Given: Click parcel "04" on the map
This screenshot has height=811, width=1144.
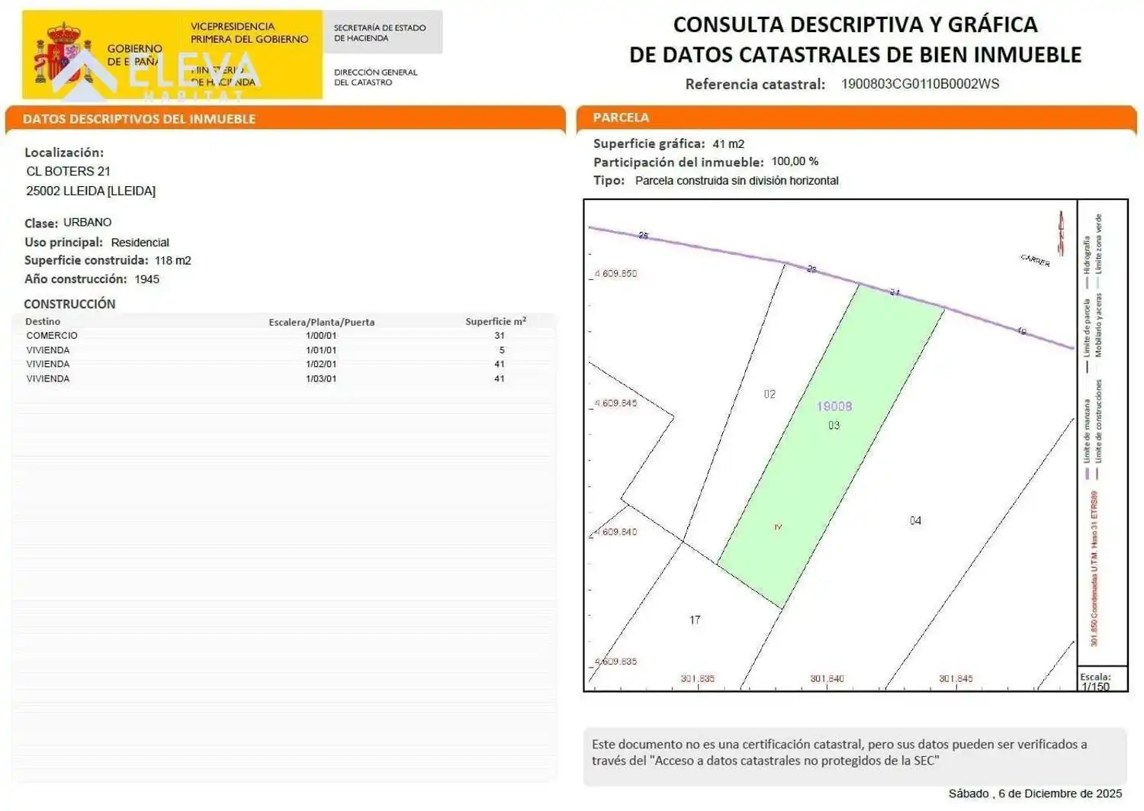Looking at the screenshot, I should point(915,520).
